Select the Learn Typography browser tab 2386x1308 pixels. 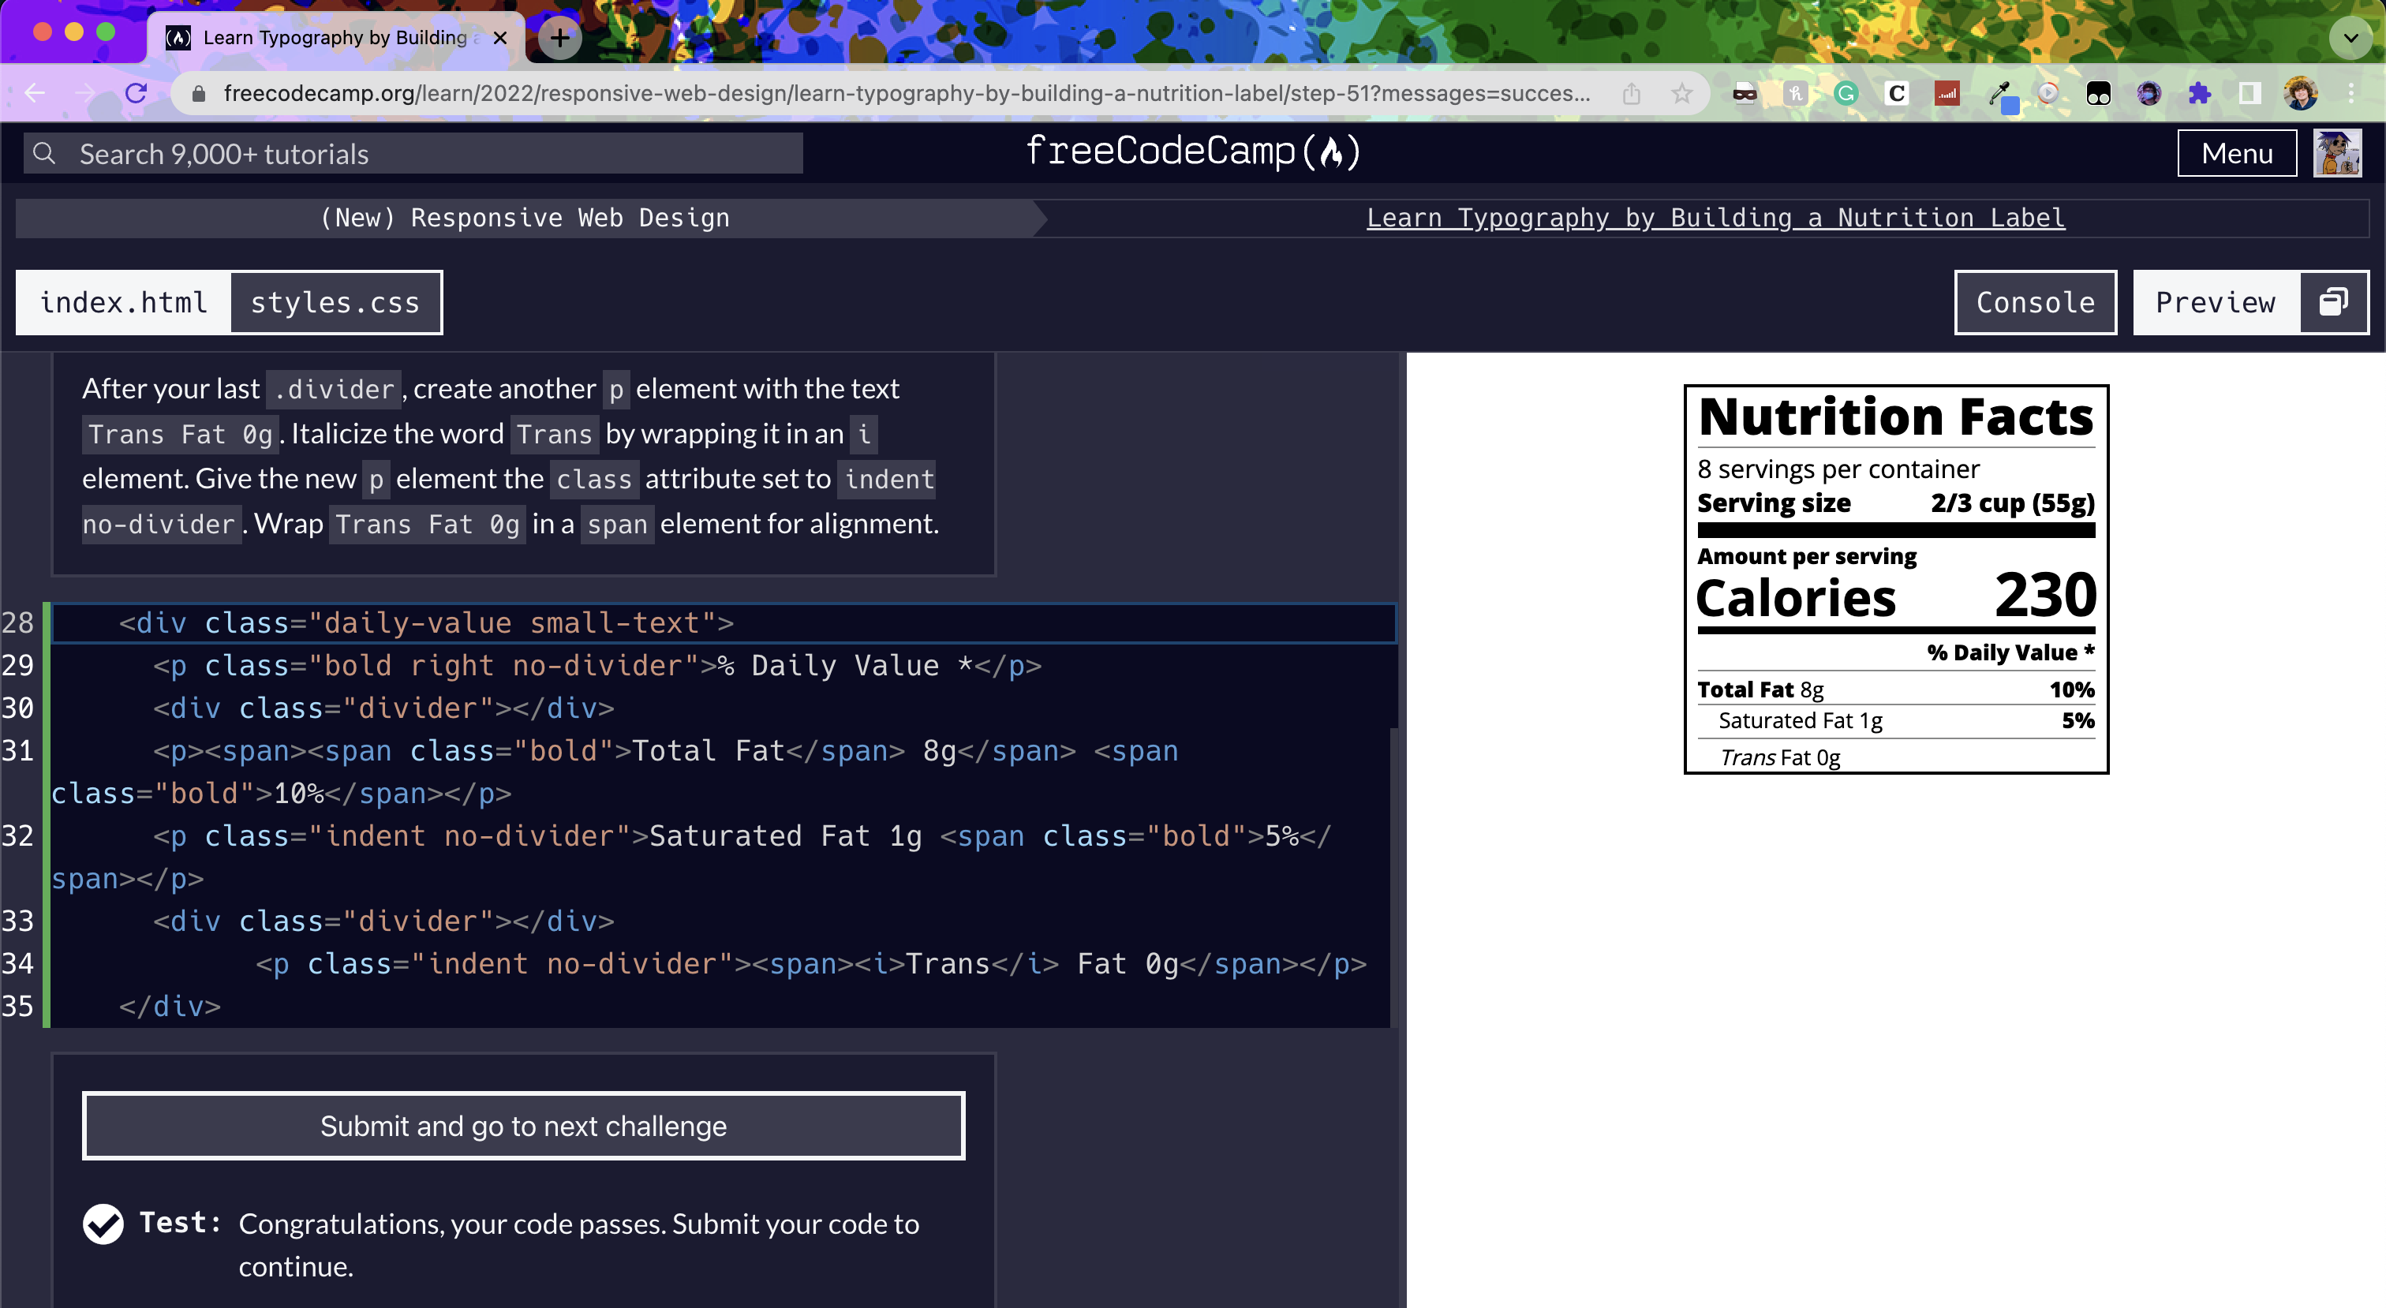pyautogui.click(x=335, y=38)
